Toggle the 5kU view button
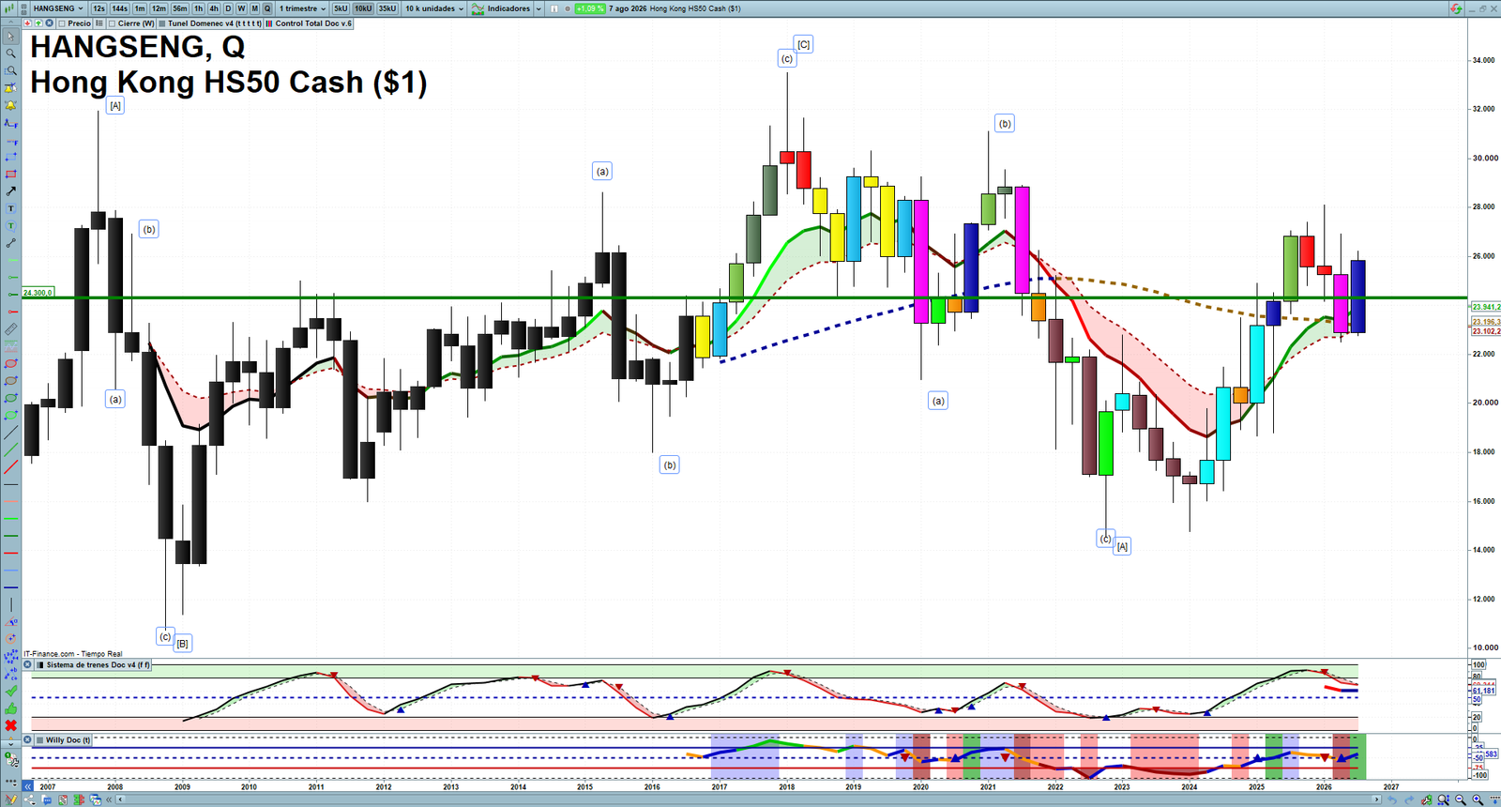This screenshot has width=1501, height=807. tap(341, 8)
